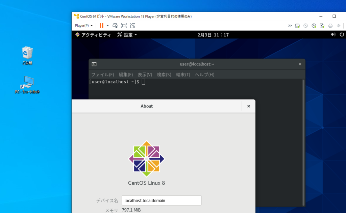Click the Unity mode toolbar icon

132,26
